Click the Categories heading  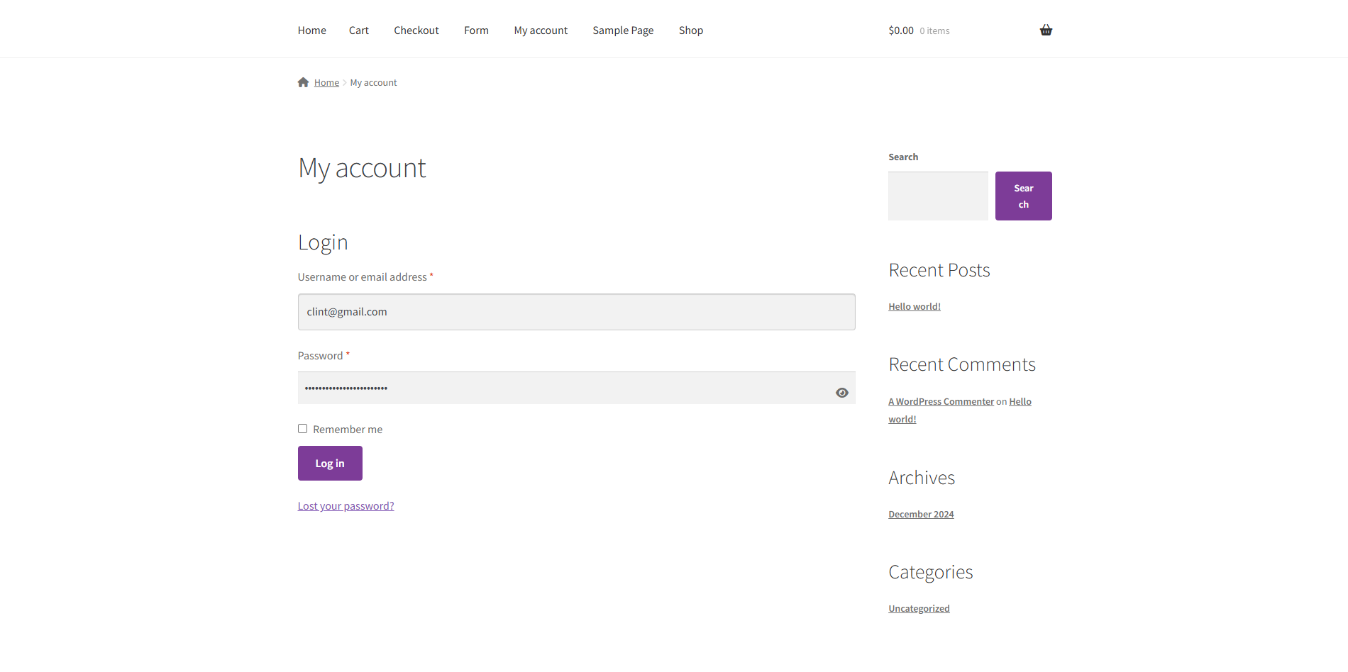tap(931, 572)
